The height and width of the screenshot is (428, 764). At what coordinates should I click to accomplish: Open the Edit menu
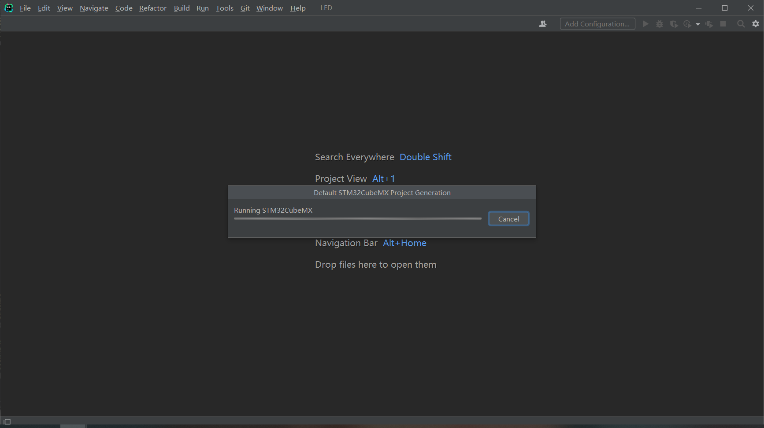point(44,8)
